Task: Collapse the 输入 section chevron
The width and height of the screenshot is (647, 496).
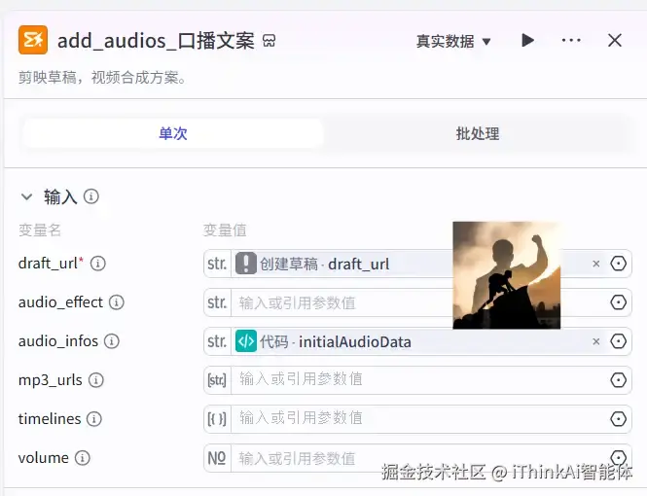Action: click(27, 196)
